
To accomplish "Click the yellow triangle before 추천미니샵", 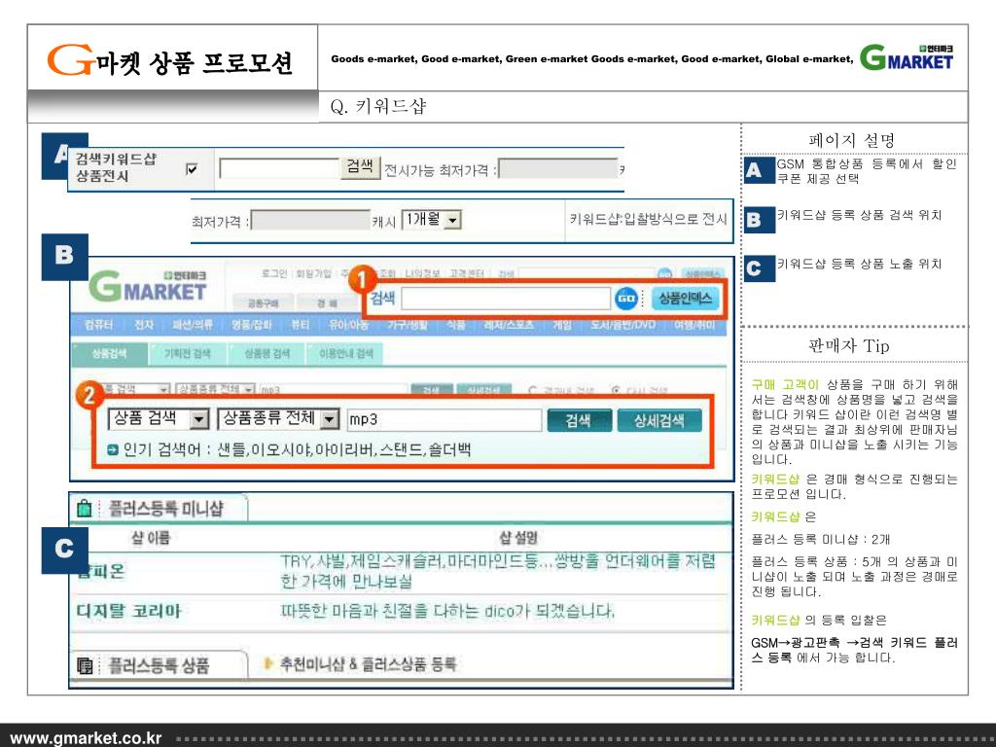I will 269,663.
